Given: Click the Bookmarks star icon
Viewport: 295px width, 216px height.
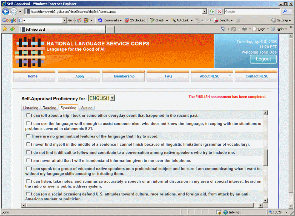Looking at the screenshot, I should [x=100, y=20].
